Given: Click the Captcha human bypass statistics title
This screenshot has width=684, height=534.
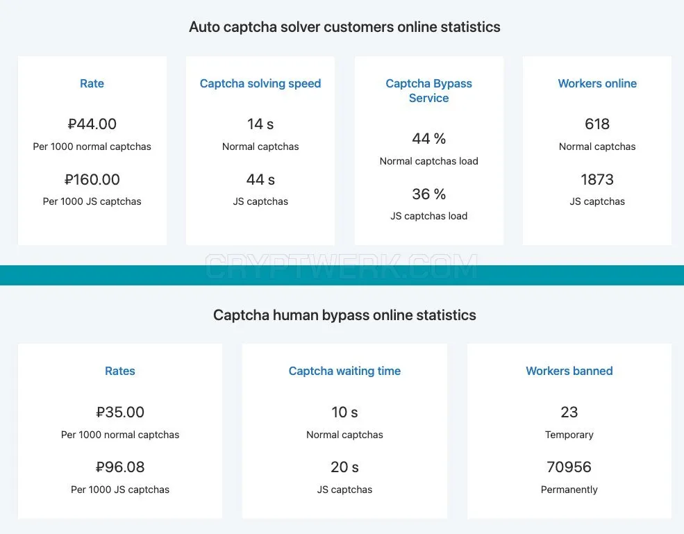Looking at the screenshot, I should coord(344,315).
